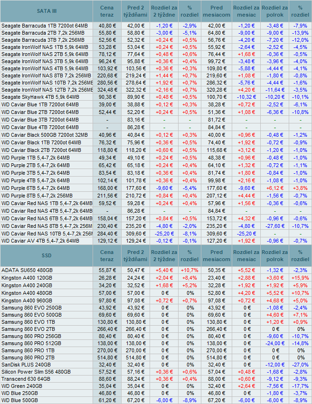Viewport: 312px width, 404px height.
Task: Click Kingston A400 960GB price 97,80 €
Action: pyautogui.click(x=107, y=301)
